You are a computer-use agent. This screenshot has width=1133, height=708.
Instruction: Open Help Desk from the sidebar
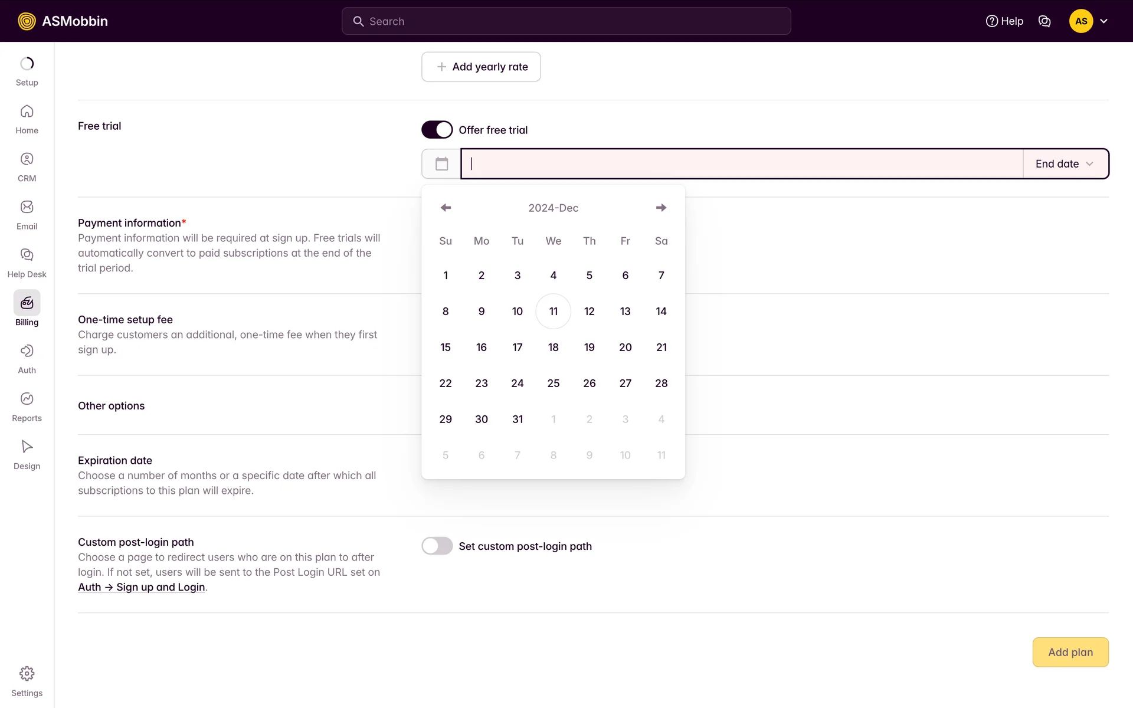coord(27,263)
